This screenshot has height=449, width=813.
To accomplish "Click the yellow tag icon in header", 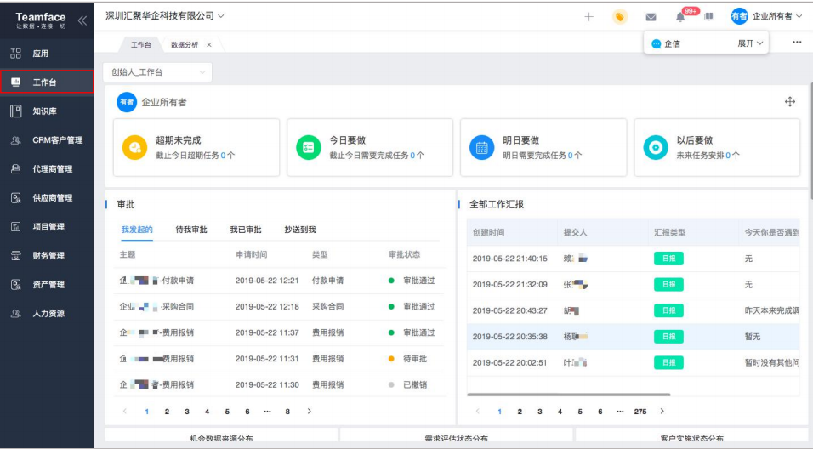I will pyautogui.click(x=620, y=17).
